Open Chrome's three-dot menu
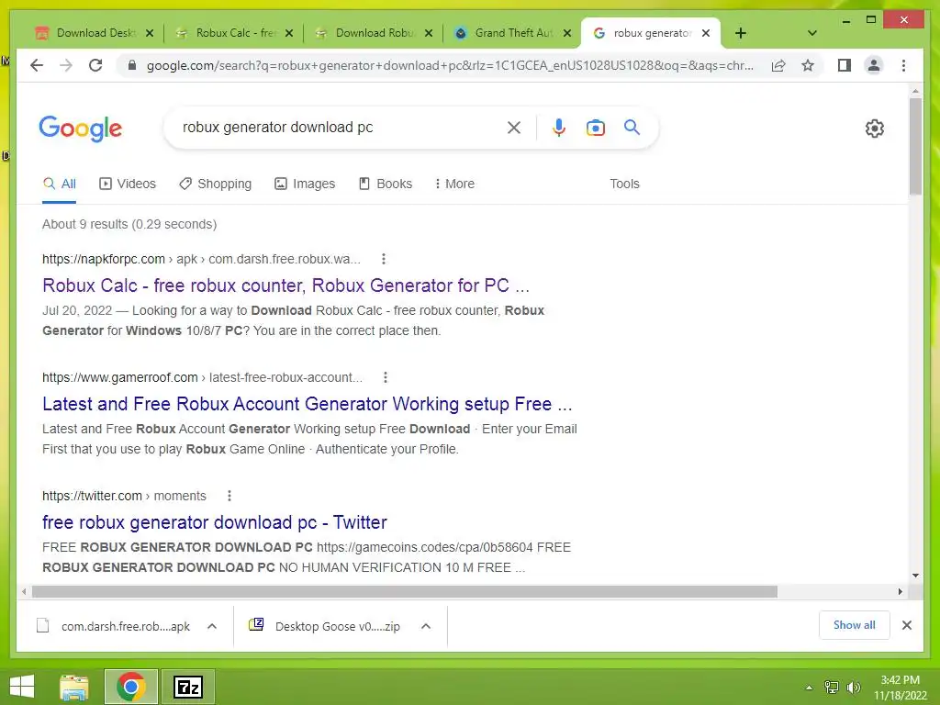Viewport: 940px width, 705px height. 903,65
